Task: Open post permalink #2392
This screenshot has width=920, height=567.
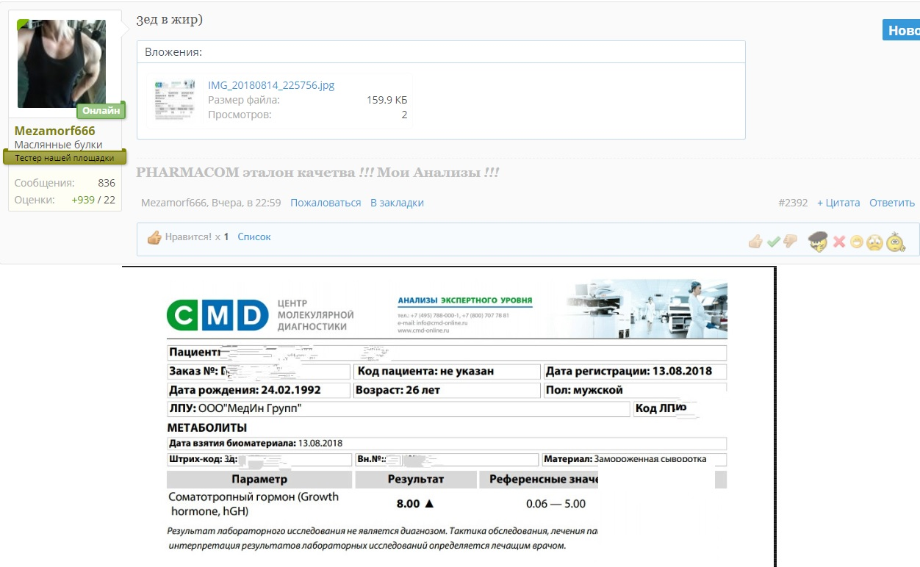Action: click(x=794, y=202)
